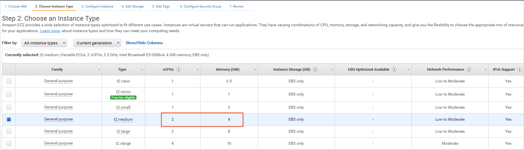Select the t2.micro instance checkbox
This screenshot has width=524, height=150.
coord(9,94)
